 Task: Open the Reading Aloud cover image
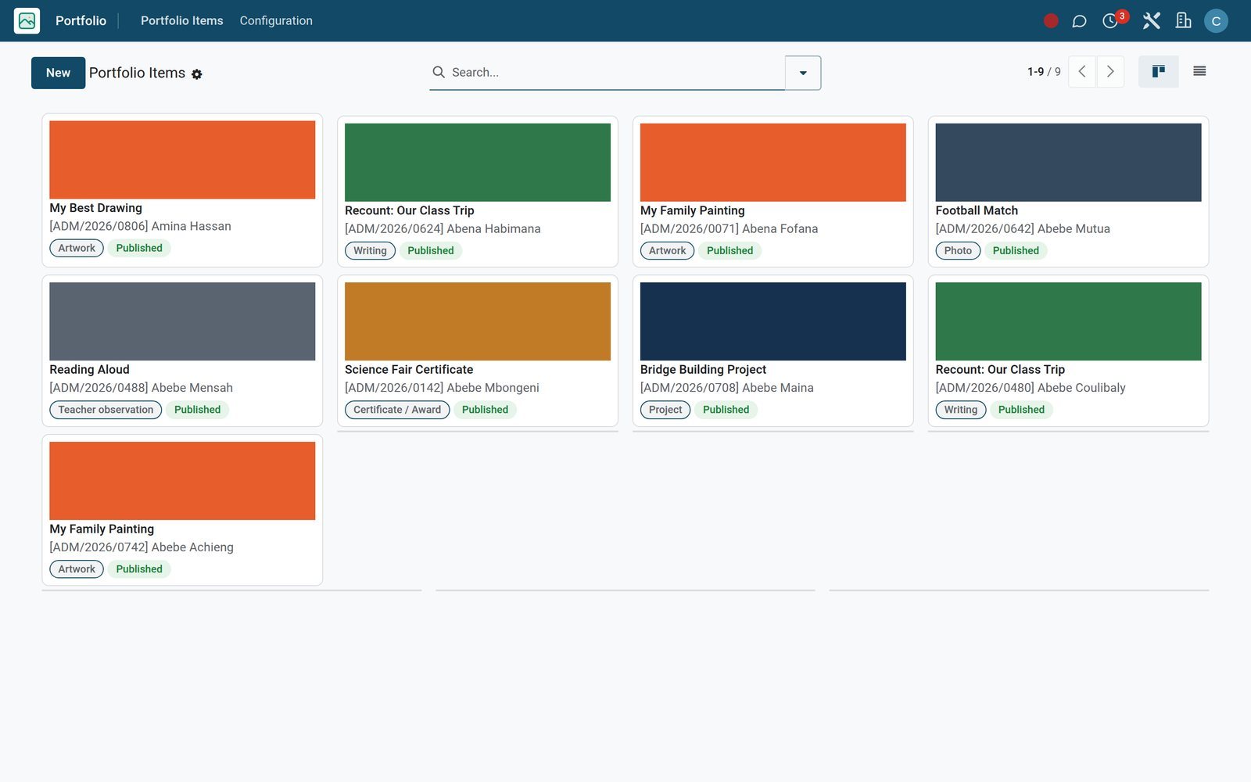(x=182, y=321)
